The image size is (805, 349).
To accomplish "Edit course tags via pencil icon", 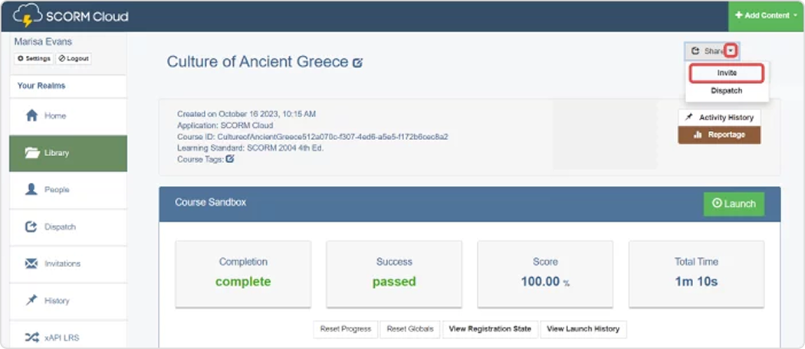I will tap(230, 159).
